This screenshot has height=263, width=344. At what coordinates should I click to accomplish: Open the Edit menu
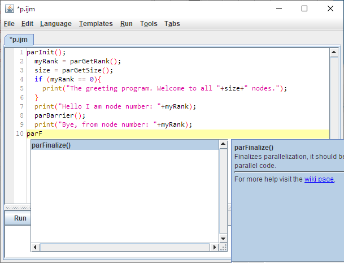(x=27, y=24)
